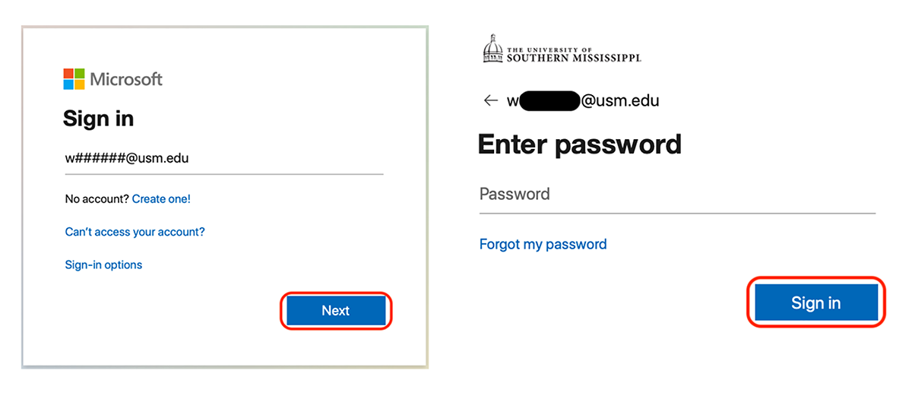Click the "@usm.edu" text beside the back arrow
912x396 pixels.
(x=620, y=100)
